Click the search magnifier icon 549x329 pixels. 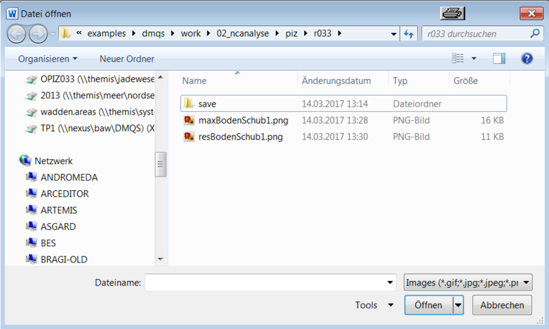point(535,33)
